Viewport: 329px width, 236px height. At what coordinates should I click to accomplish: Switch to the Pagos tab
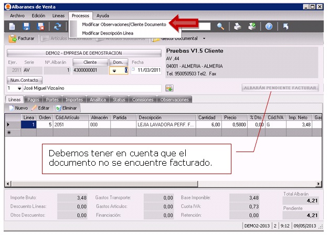point(33,99)
